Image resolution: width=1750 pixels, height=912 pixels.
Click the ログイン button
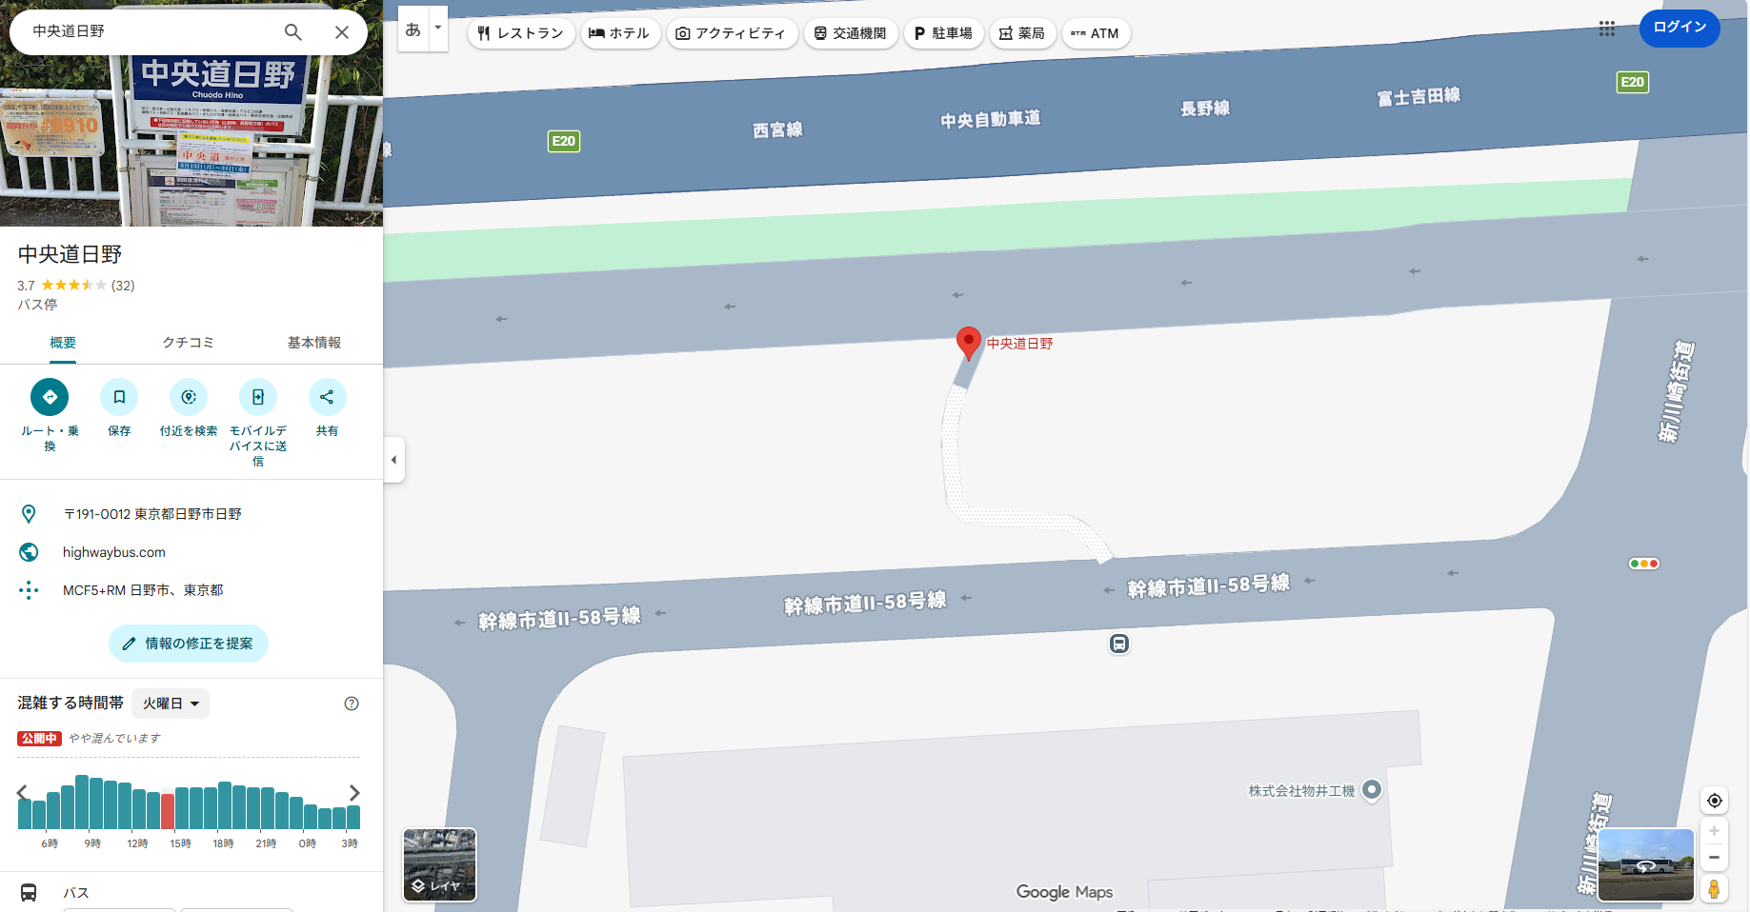click(1680, 28)
